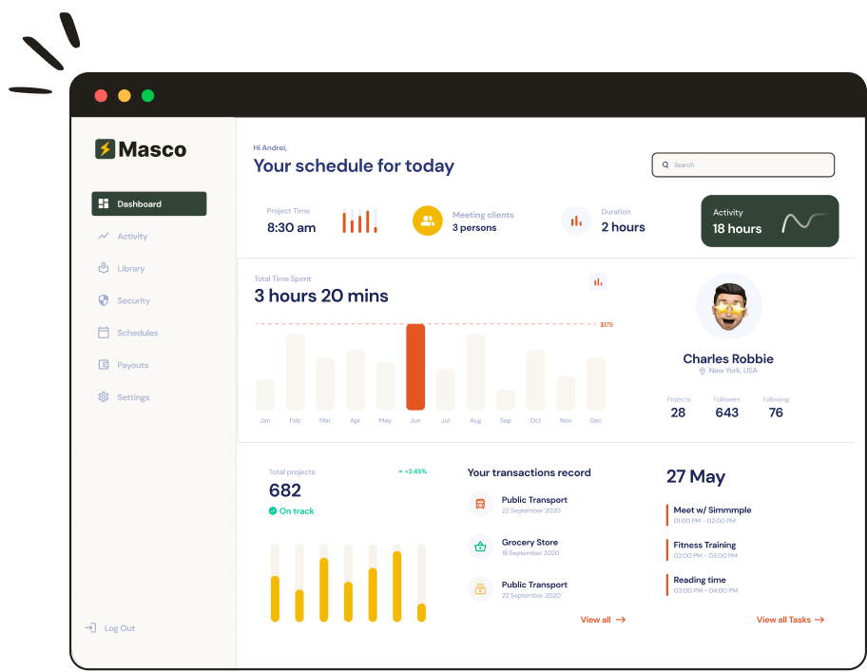The width and height of the screenshot is (867, 672).
Task: Click the Settings gear icon
Action: click(x=104, y=397)
